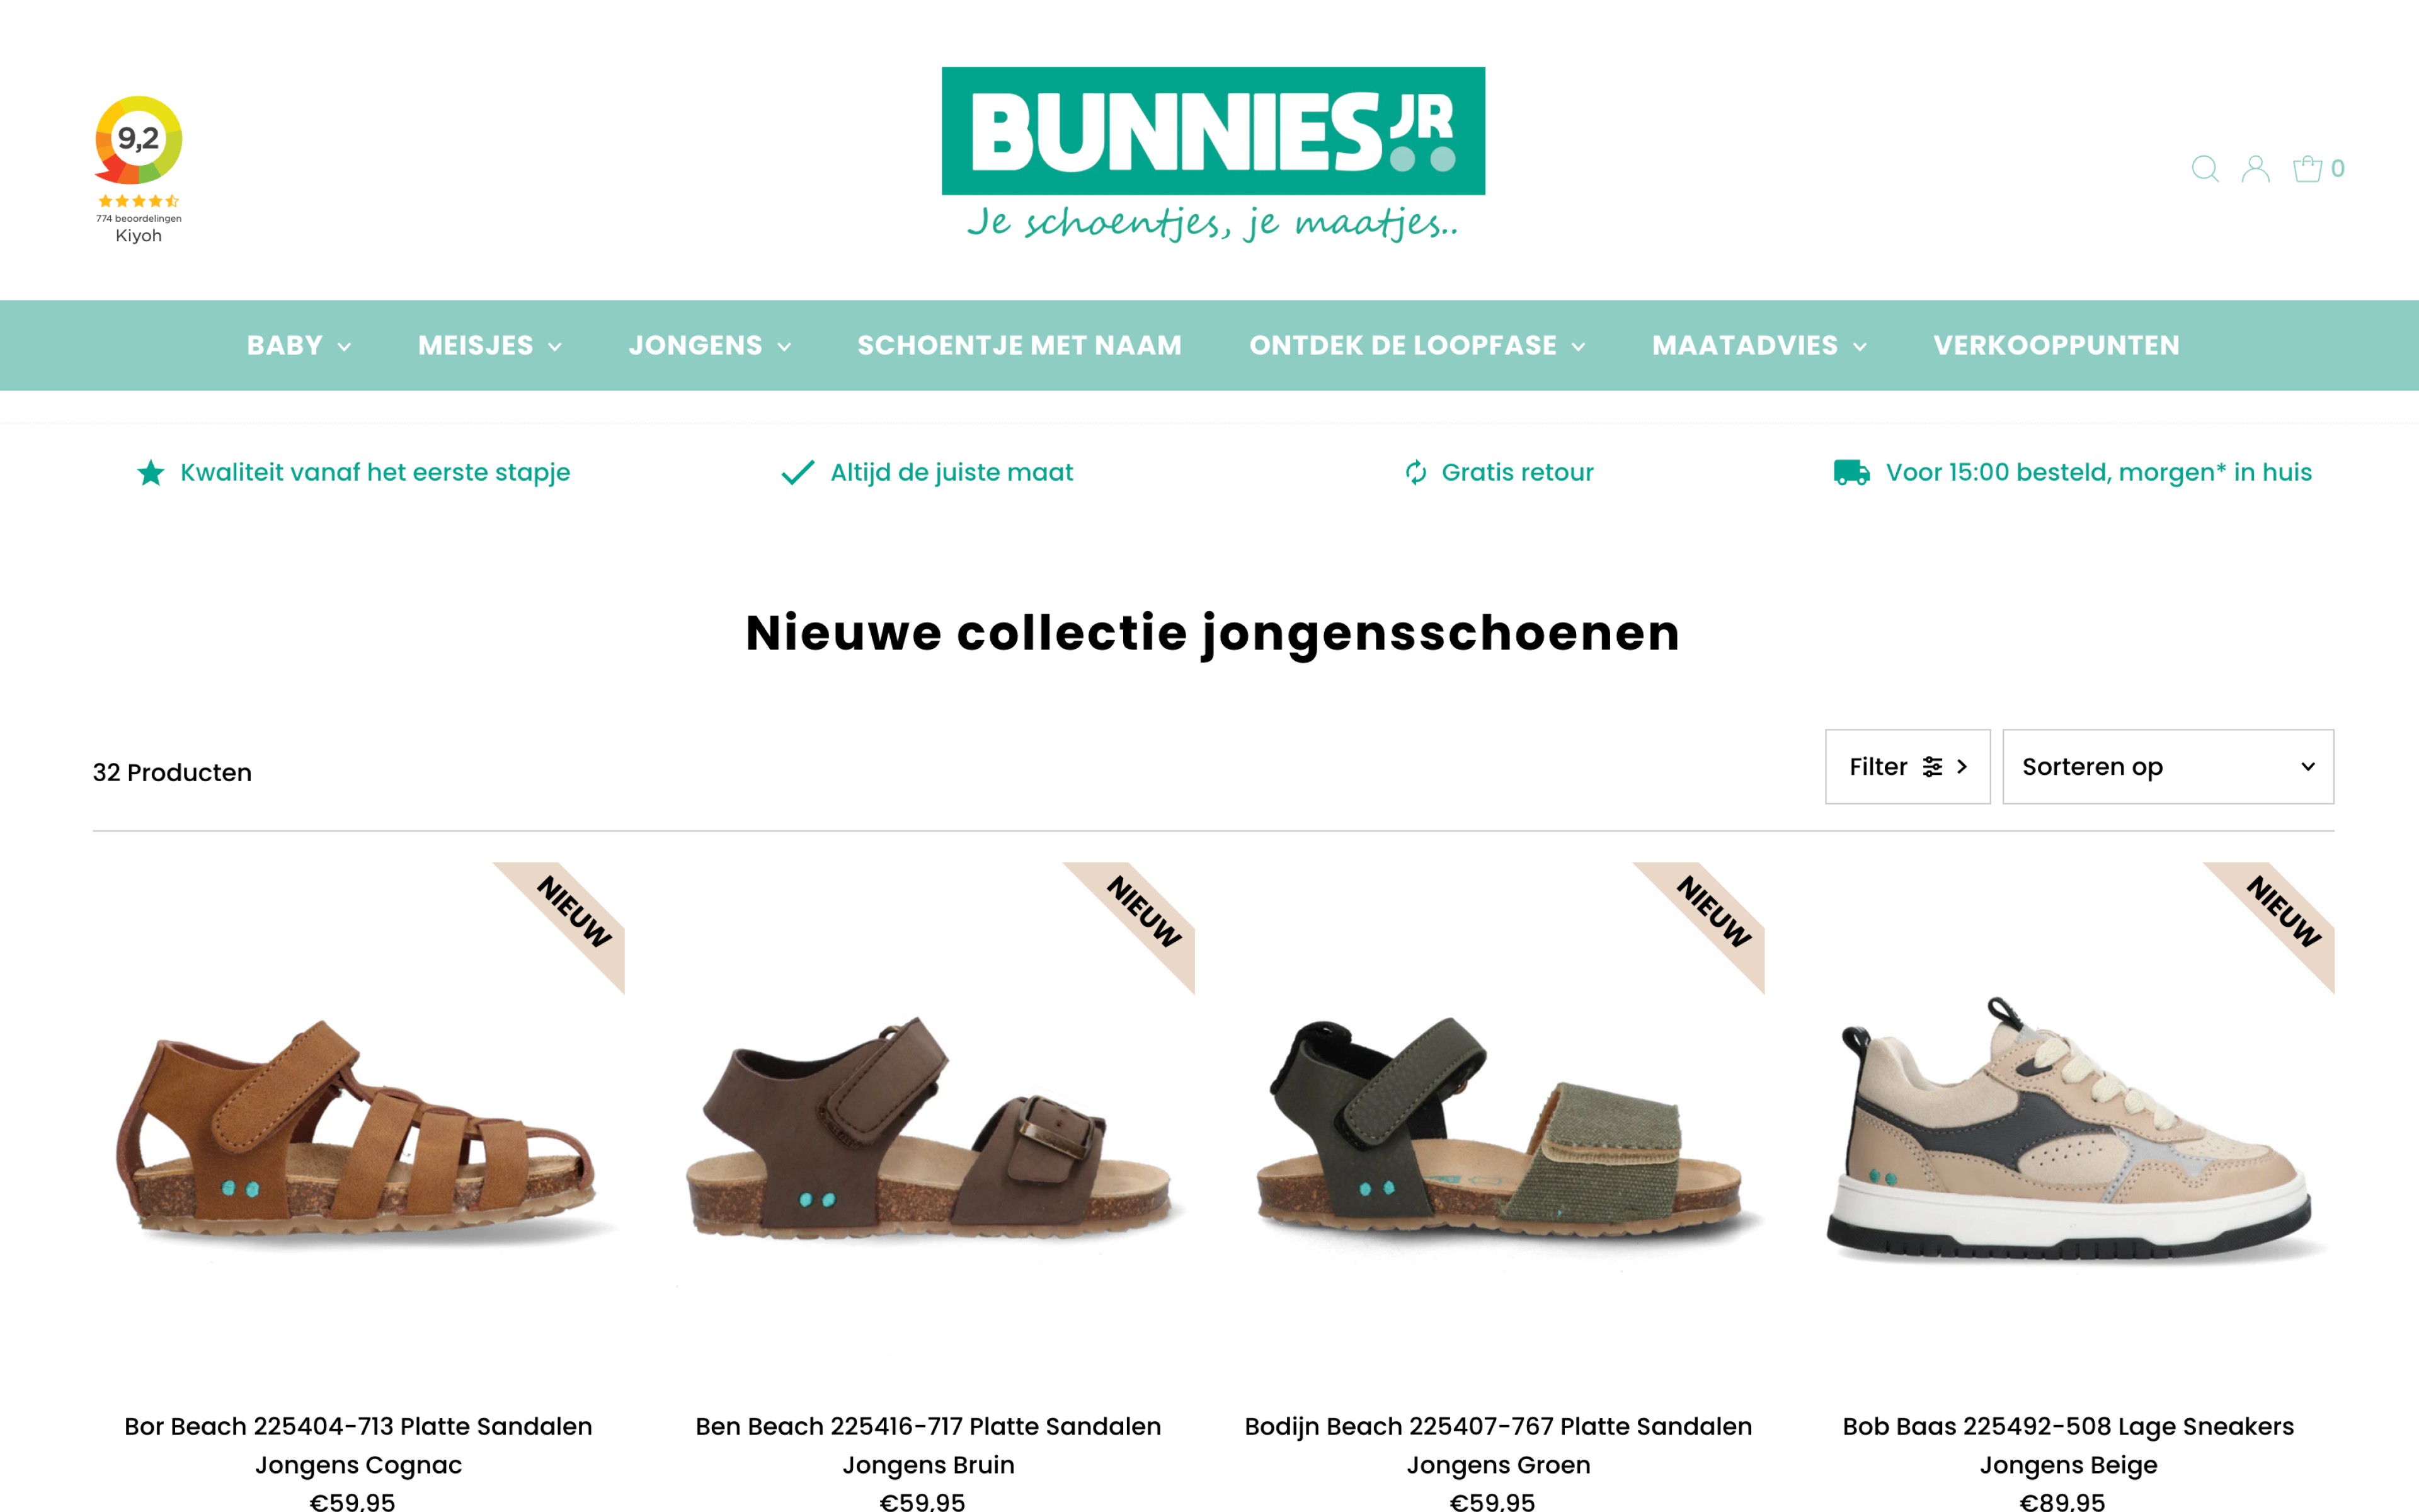Open the Sorteren op dropdown

(2167, 767)
